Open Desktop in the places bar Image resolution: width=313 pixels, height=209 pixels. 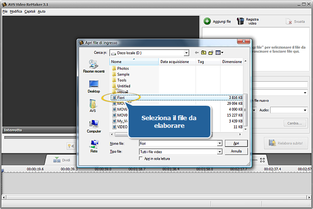pyautogui.click(x=93, y=86)
